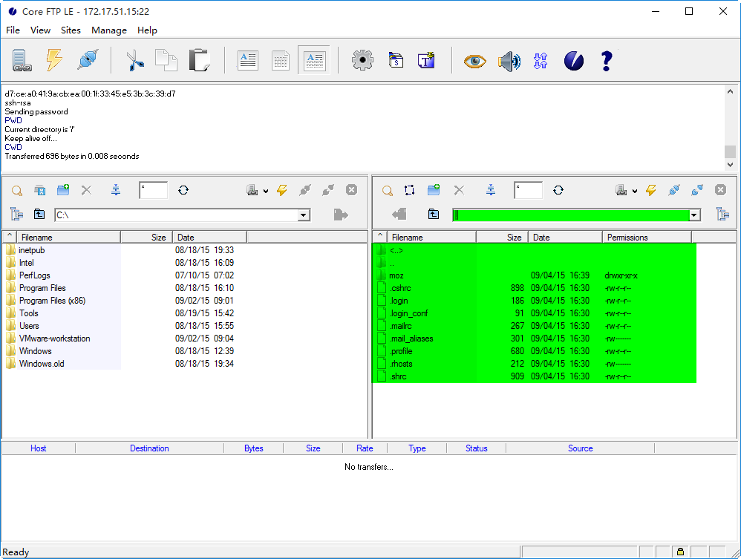
Task: Refresh the remote file list
Action: (x=558, y=190)
